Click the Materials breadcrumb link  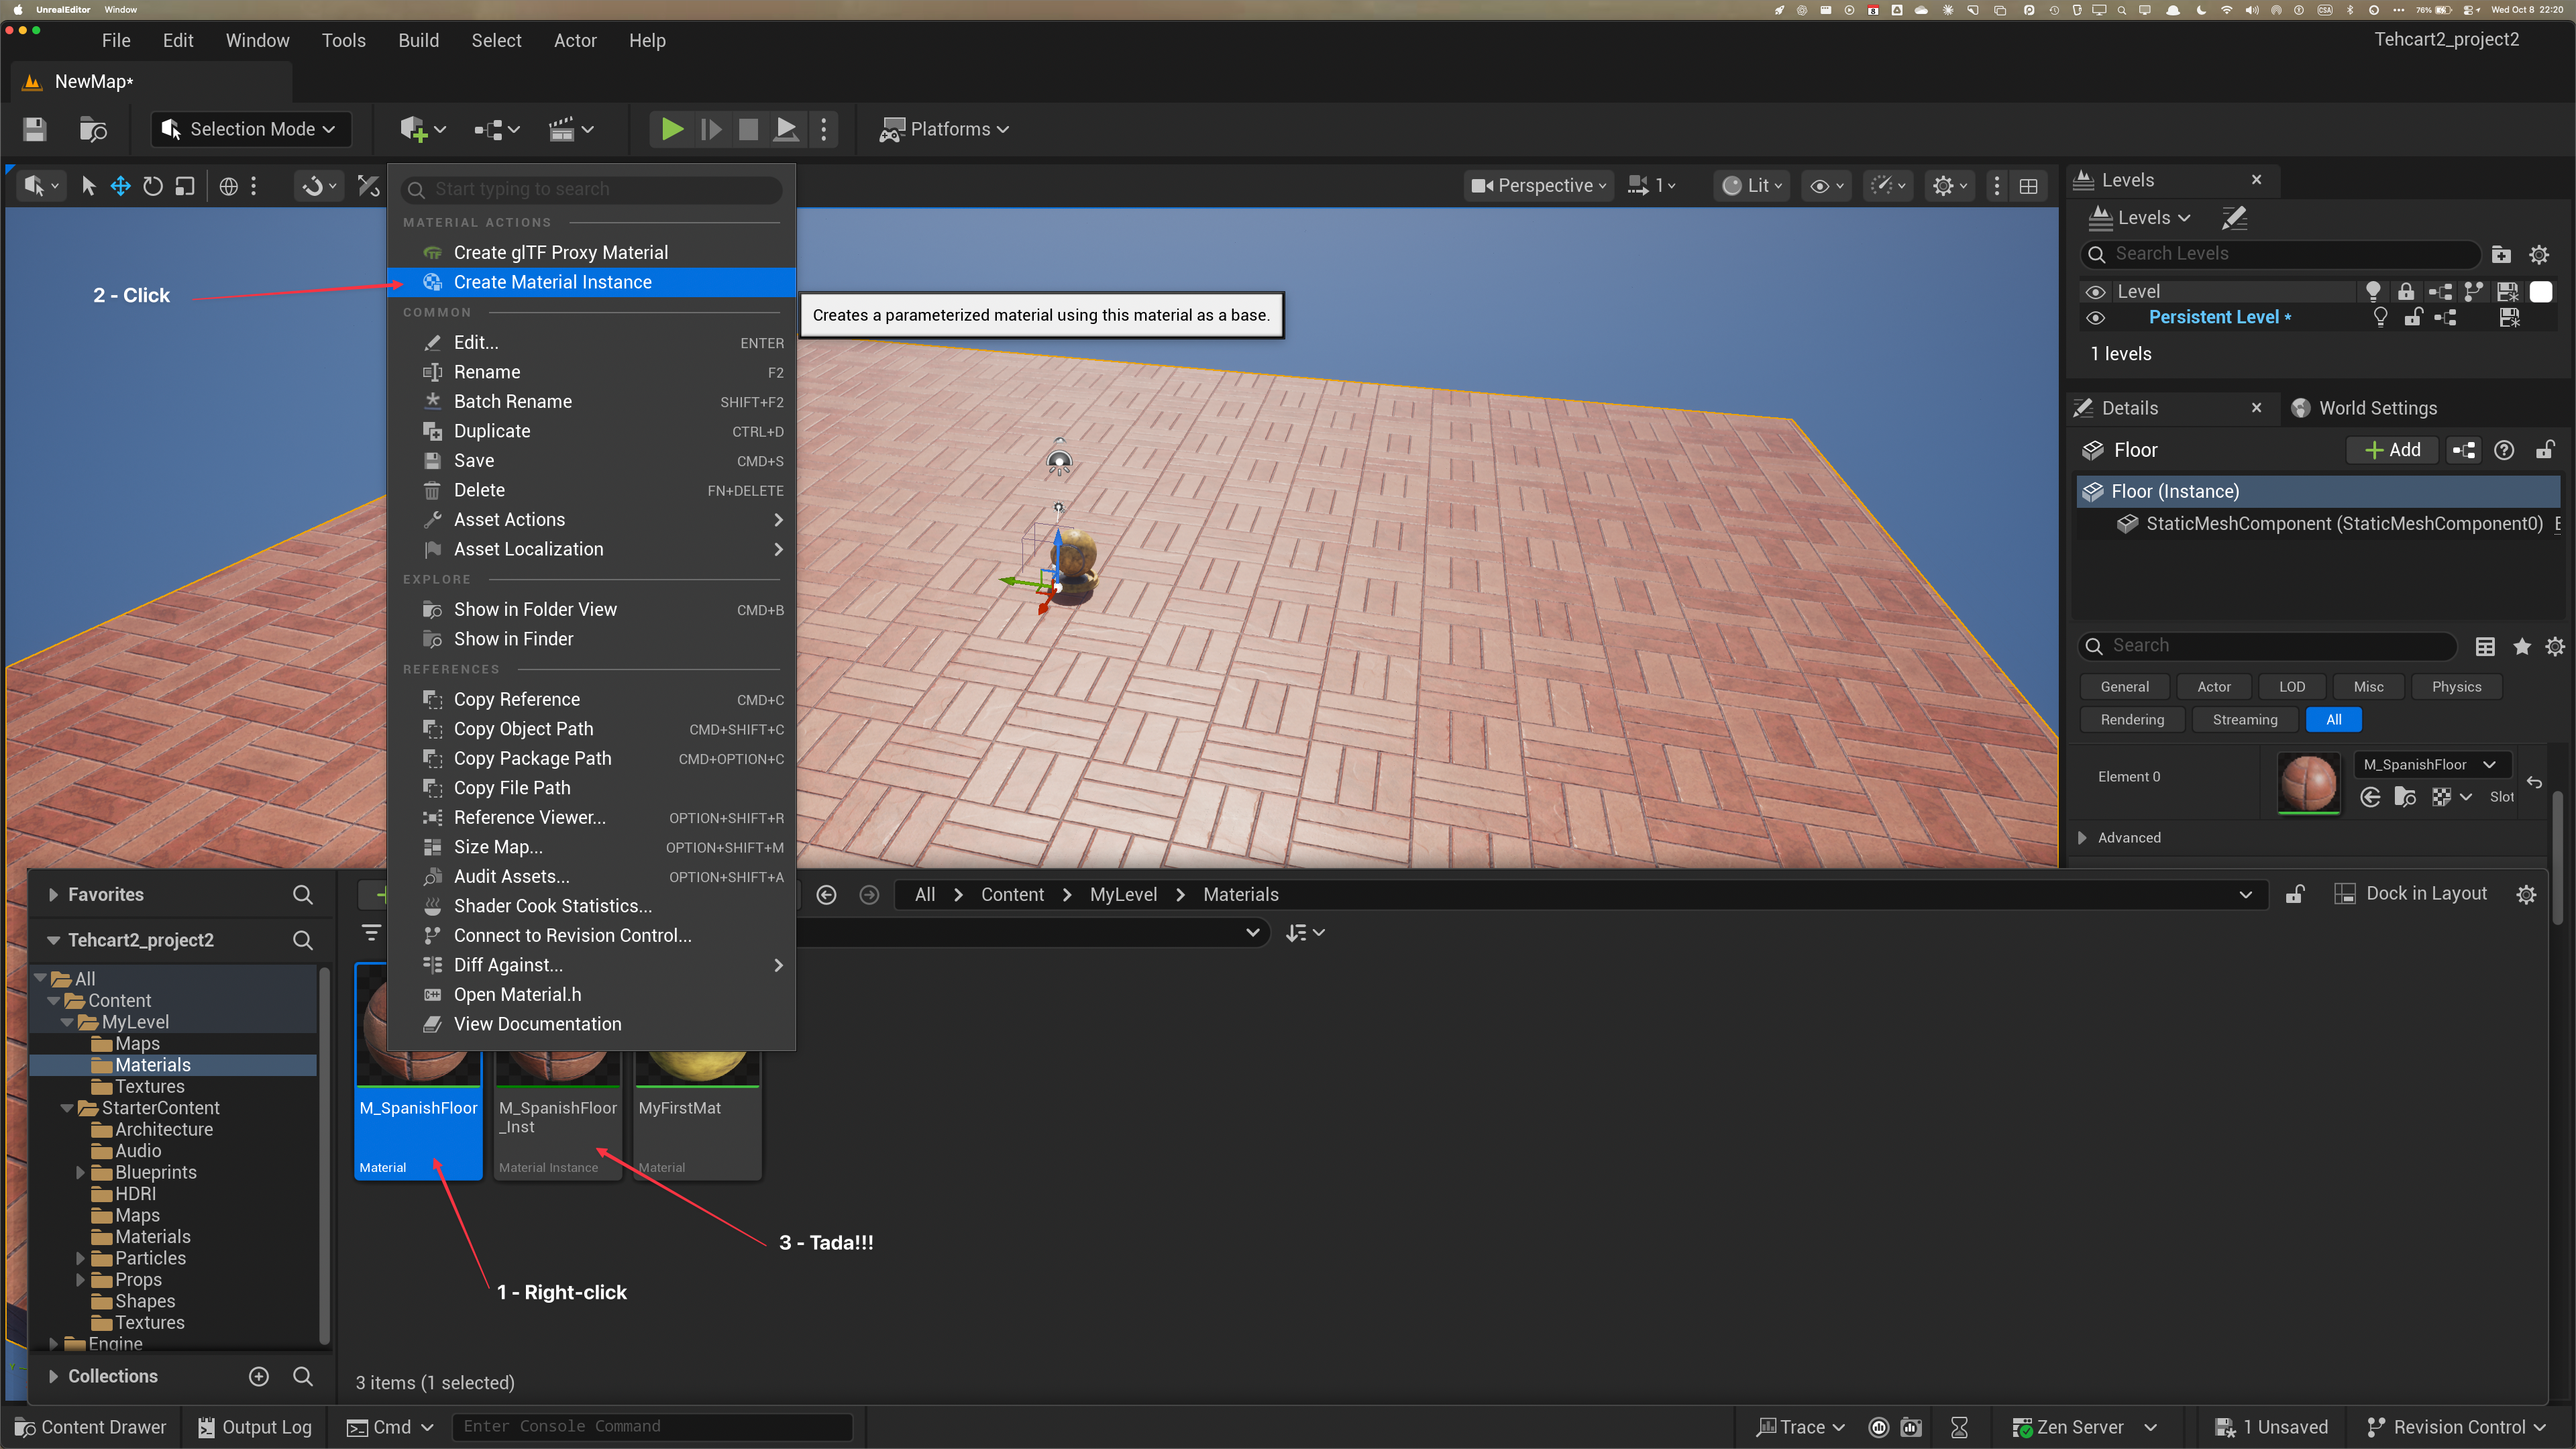[1240, 895]
